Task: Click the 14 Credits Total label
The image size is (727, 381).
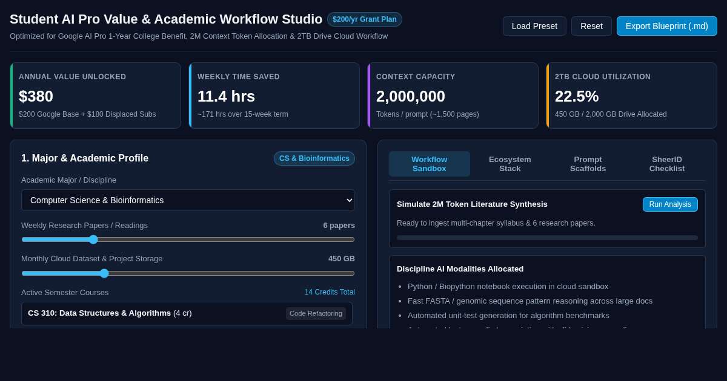Action: click(x=330, y=292)
